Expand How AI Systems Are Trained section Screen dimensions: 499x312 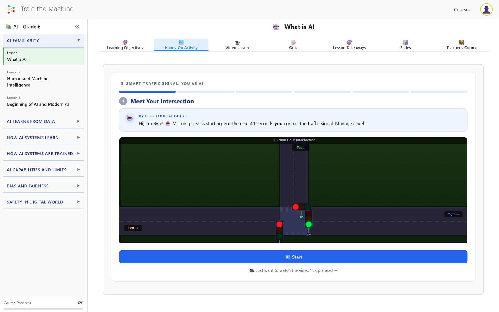pyautogui.click(x=44, y=154)
